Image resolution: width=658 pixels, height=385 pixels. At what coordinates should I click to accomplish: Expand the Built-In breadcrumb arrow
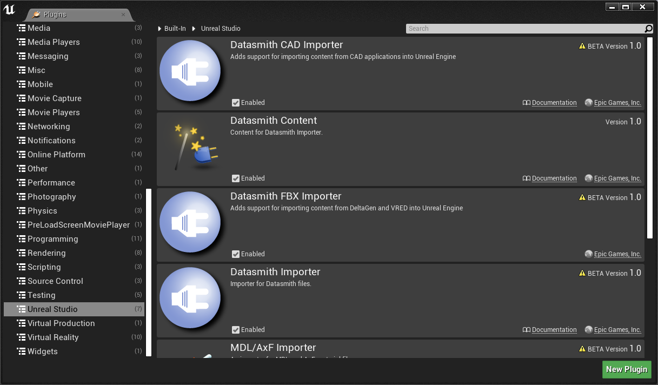159,29
